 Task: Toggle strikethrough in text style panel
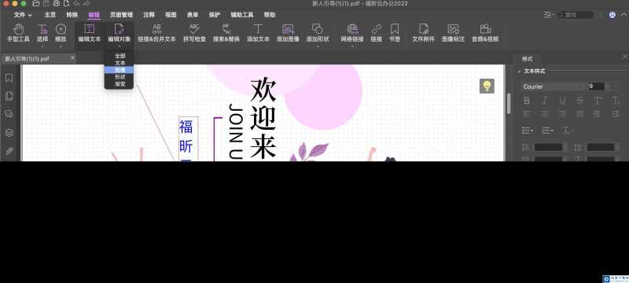point(580,101)
